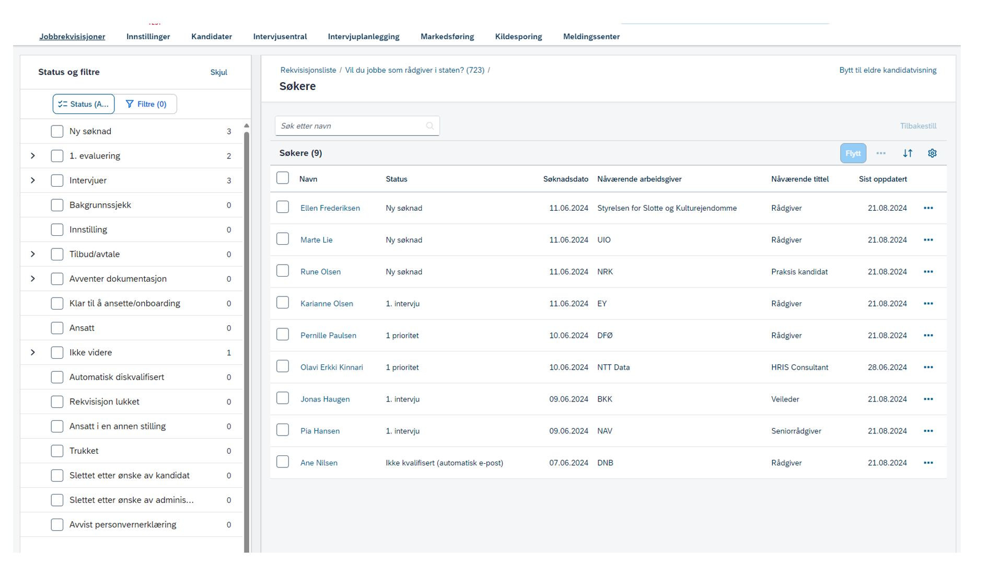Open the Kildesporing tab
Viewport: 988px width, 584px height.
[518, 37]
